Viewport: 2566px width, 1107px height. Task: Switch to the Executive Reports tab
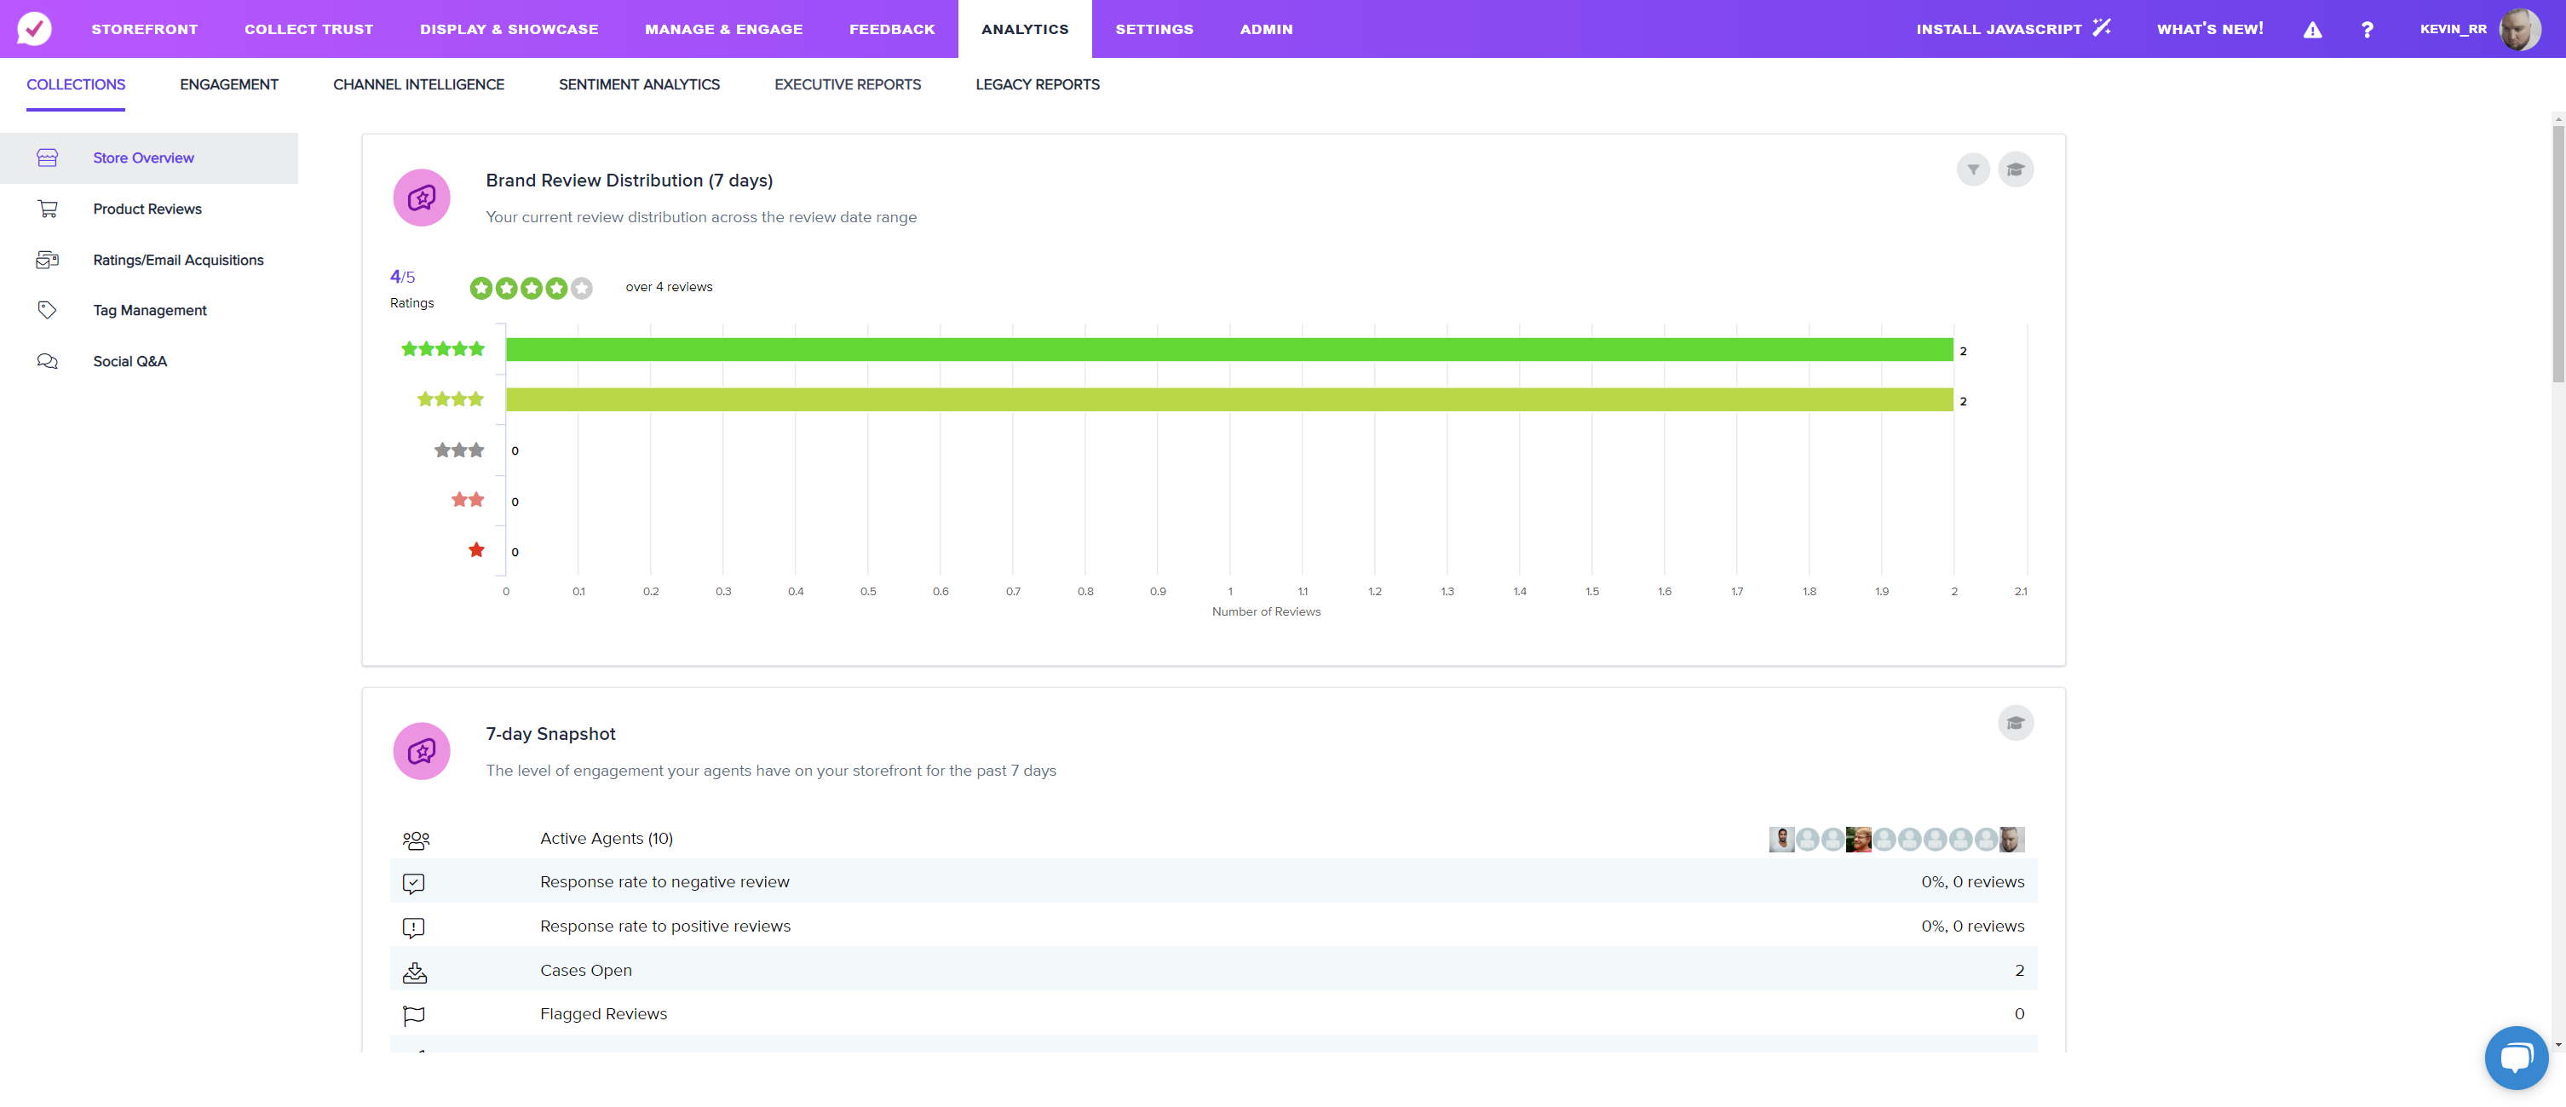[x=848, y=84]
